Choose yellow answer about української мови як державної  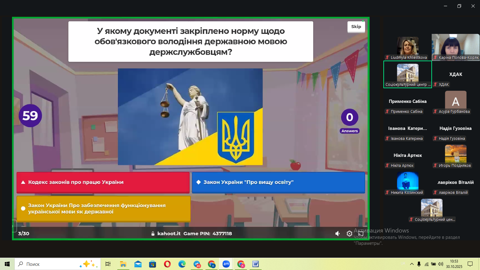point(103,208)
